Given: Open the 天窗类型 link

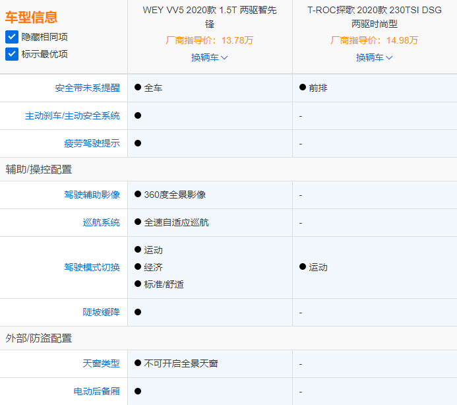Looking at the screenshot, I should point(101,363).
